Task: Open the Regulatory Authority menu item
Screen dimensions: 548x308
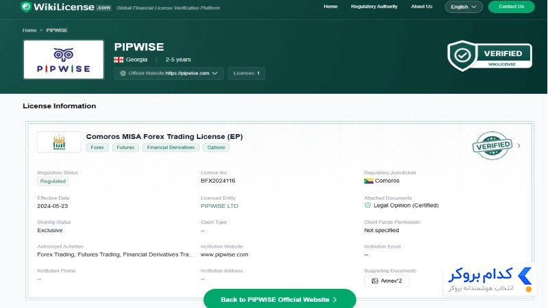Action: [x=374, y=7]
